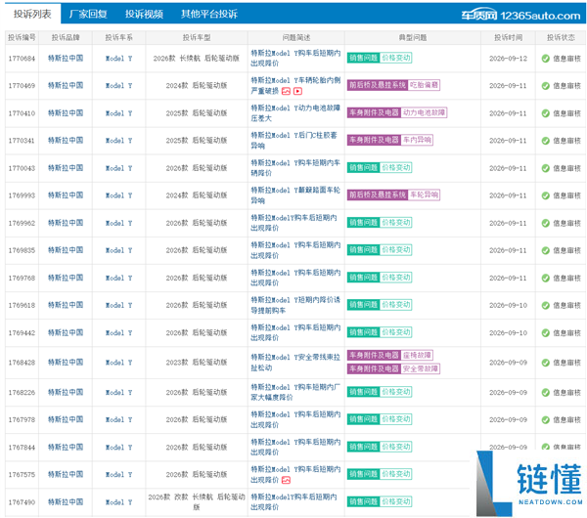This screenshot has width=587, height=518.
Task: Open the picture icon in complaint 1767575
Action: click(x=286, y=480)
